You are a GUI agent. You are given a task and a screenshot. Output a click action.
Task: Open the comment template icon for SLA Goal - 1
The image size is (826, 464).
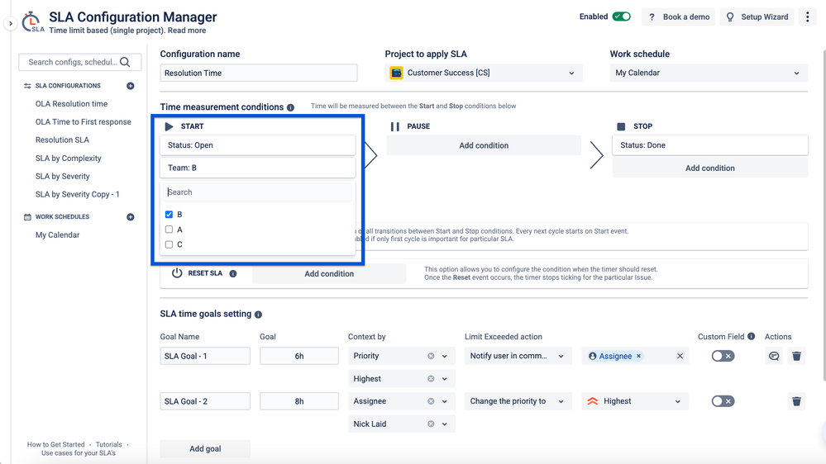774,356
